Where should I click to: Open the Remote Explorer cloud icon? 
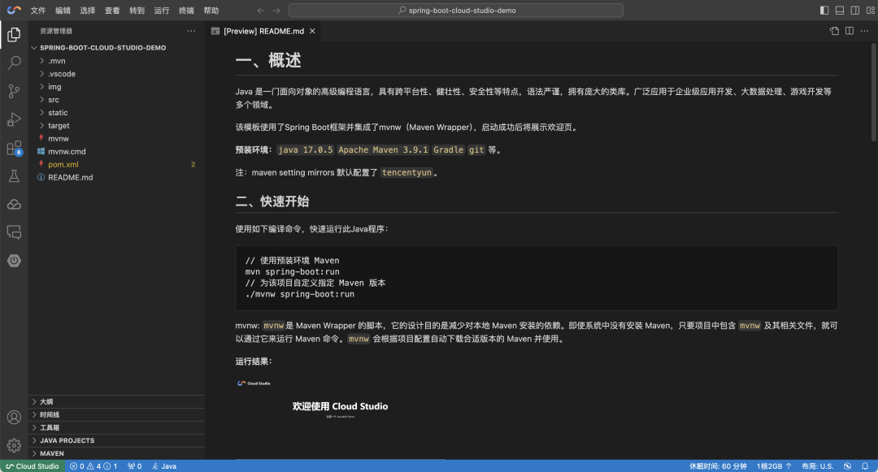(13, 204)
